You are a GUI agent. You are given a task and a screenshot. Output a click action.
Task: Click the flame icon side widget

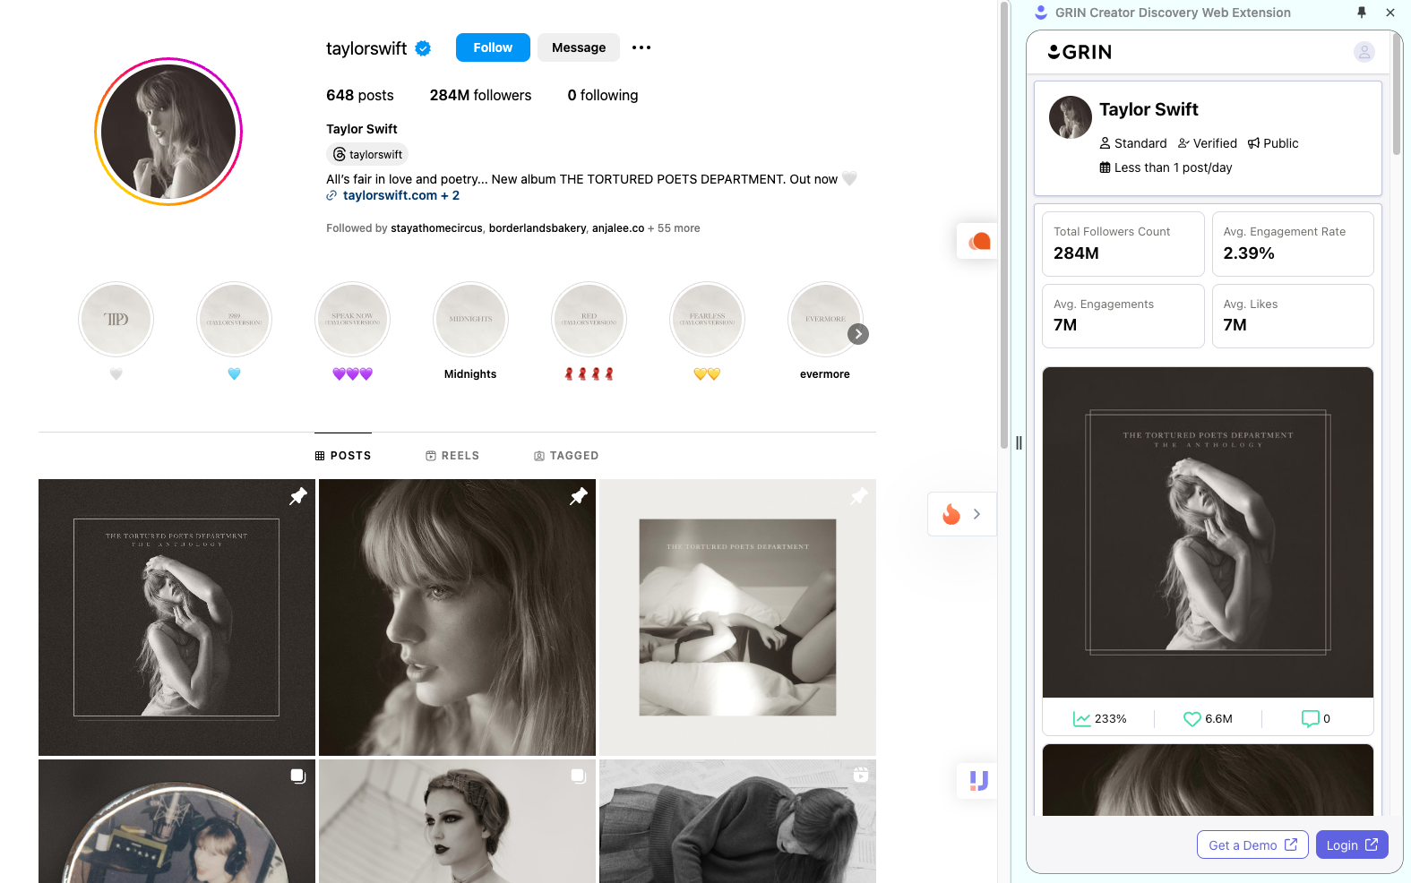951,514
